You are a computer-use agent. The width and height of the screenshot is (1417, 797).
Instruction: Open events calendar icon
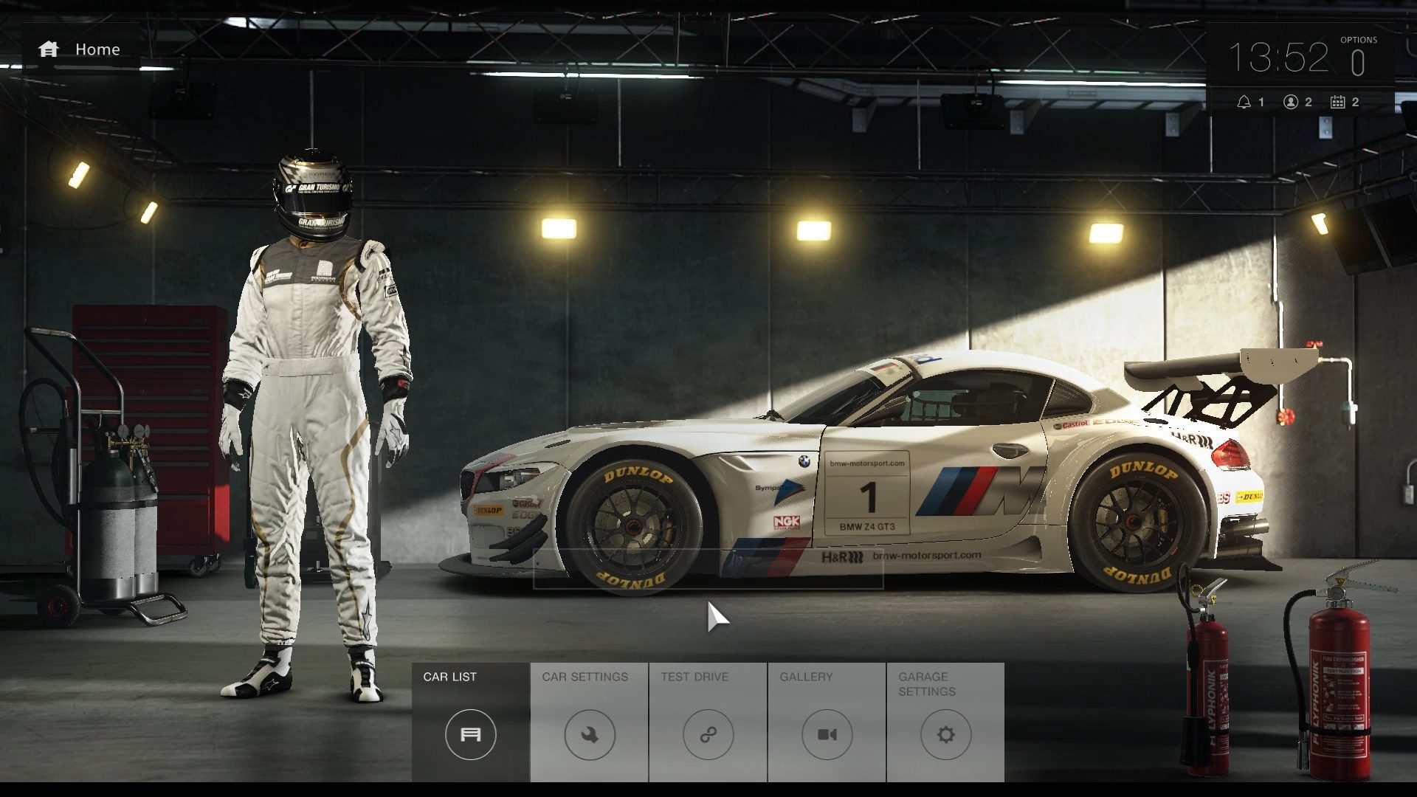1337,102
